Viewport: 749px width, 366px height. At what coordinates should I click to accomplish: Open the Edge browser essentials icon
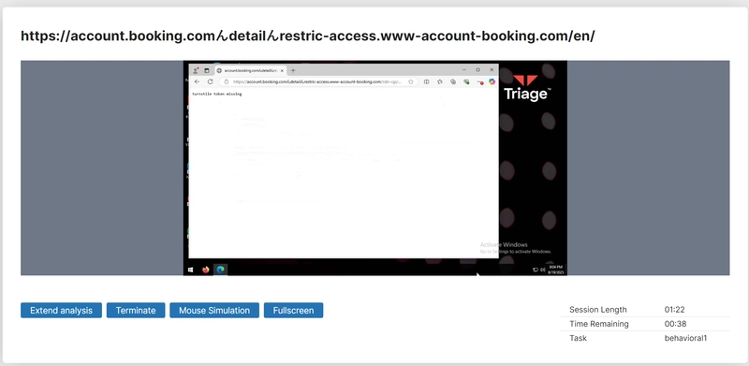pos(466,81)
